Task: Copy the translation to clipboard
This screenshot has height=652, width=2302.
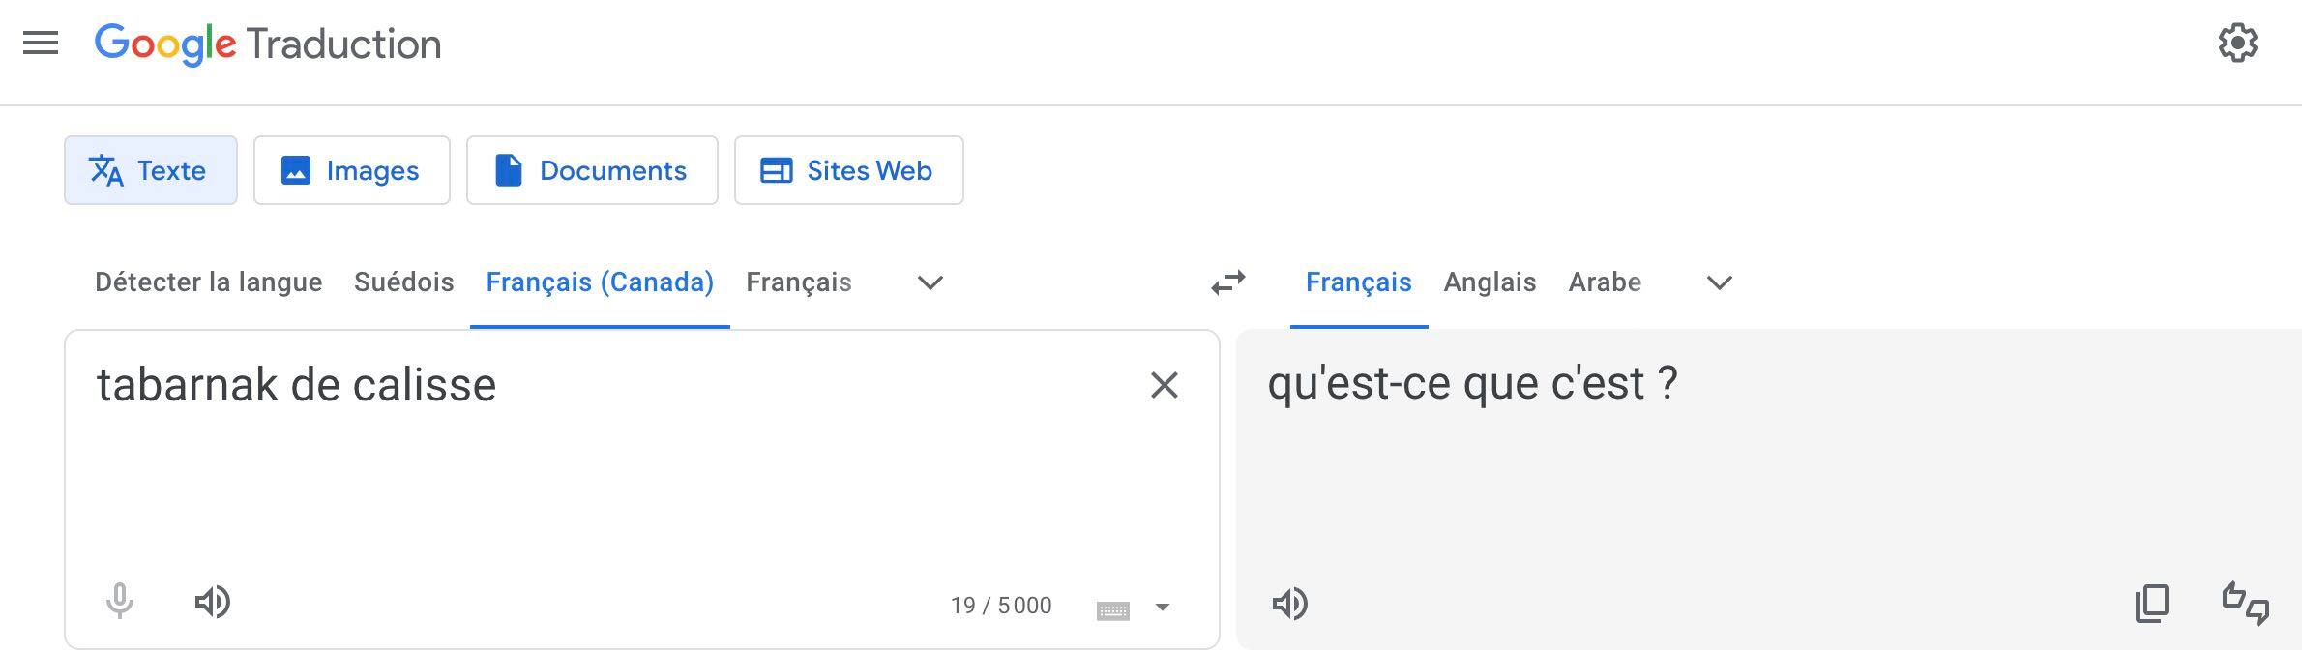Action: click(x=2151, y=604)
